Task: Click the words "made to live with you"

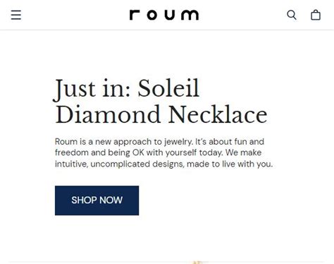Action: (x=230, y=164)
